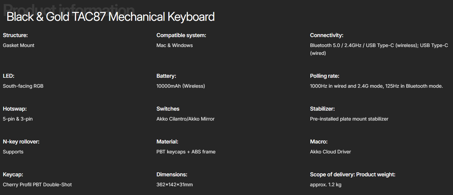
Task: Click the Bluetooth 5.0 / 2.4GHz connectivity description
Action: 379,49
